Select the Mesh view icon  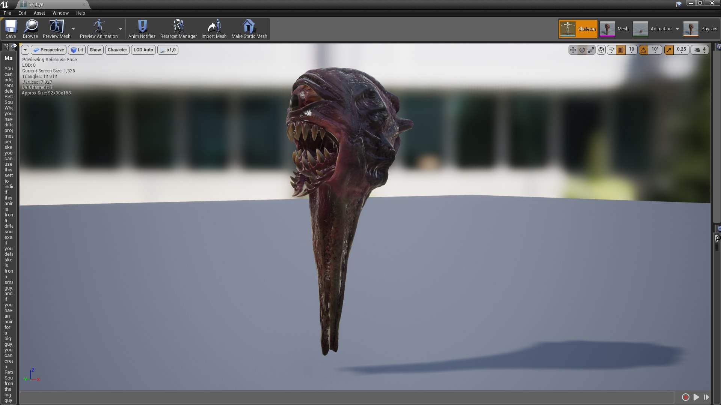pyautogui.click(x=606, y=28)
